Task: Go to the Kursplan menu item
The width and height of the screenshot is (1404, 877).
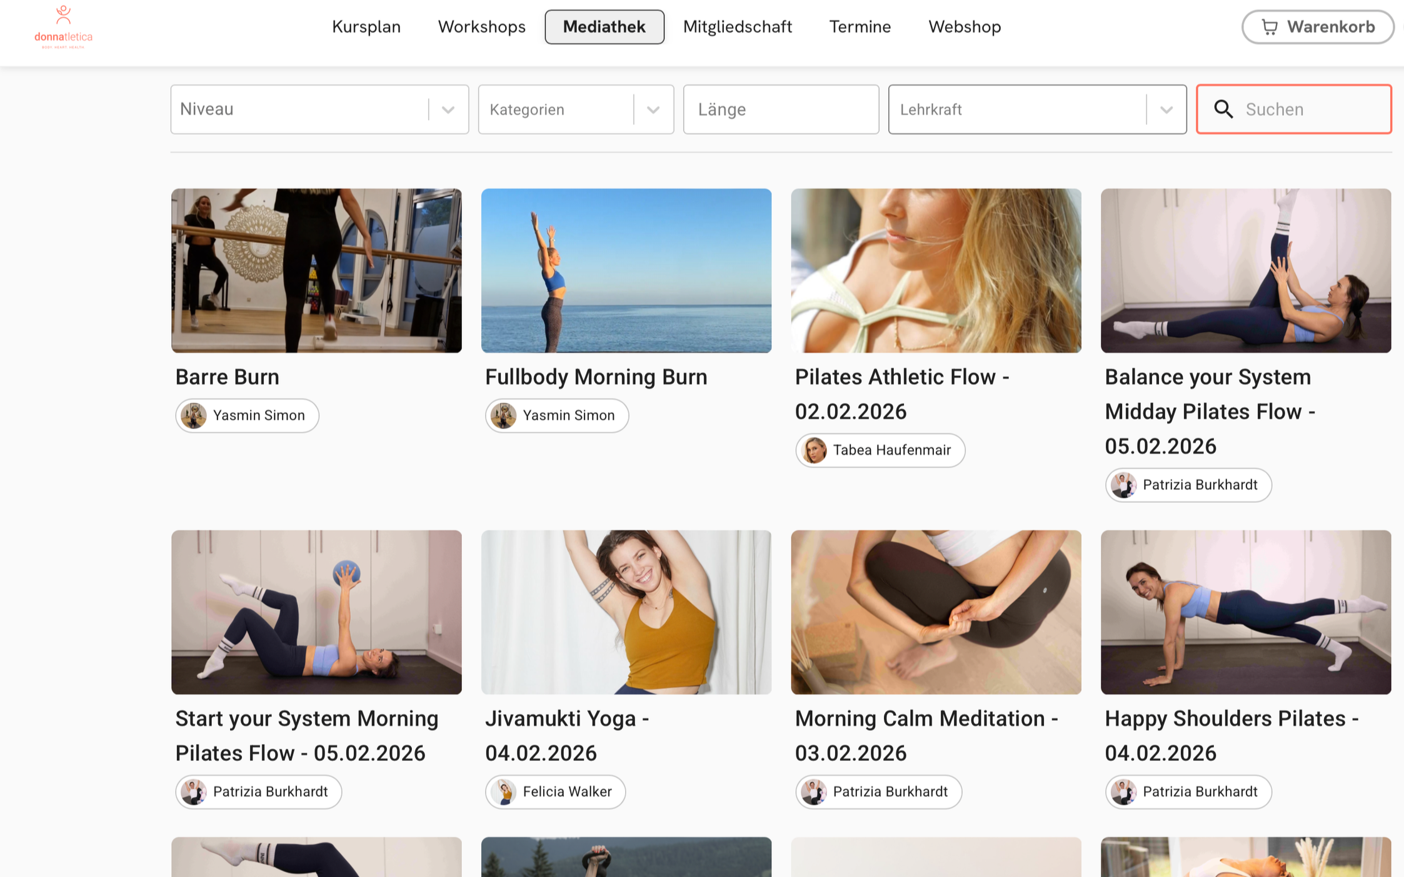Action: click(x=366, y=27)
